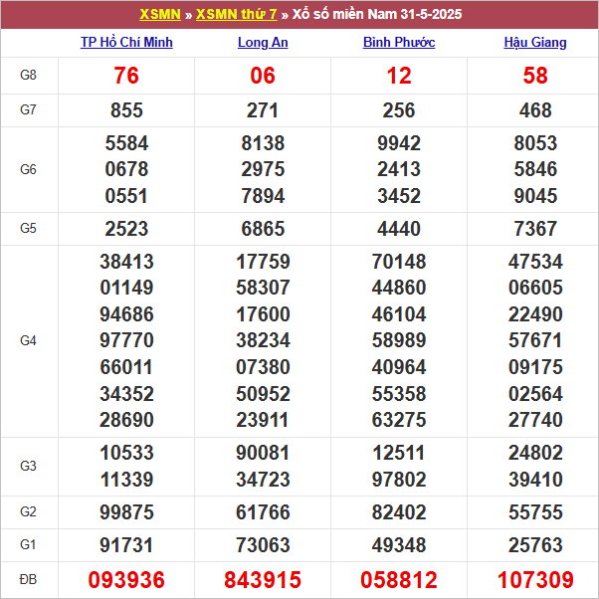Click special prize number 843915
The image size is (599, 599).
pos(263,580)
